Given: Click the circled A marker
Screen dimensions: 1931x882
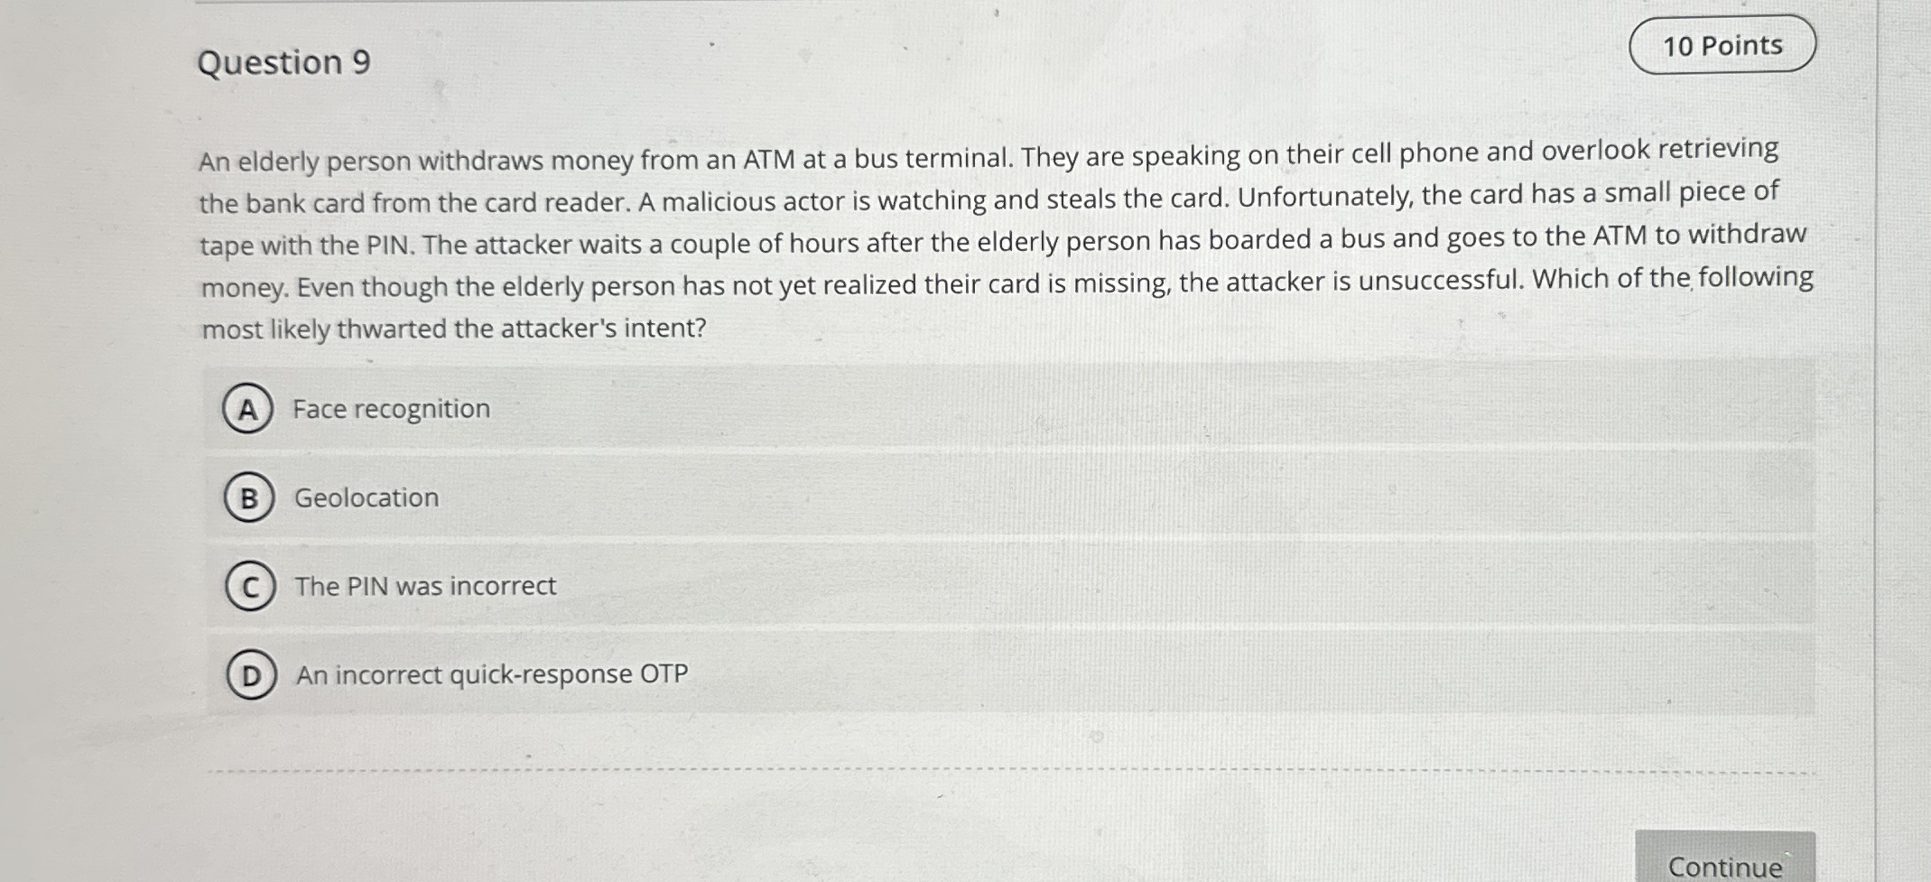Looking at the screenshot, I should tap(248, 409).
